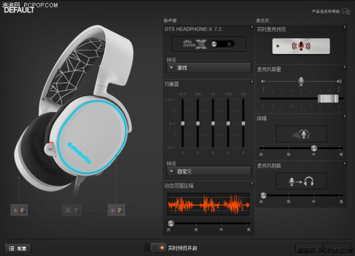Click the mic sidetone headphone icon

click(301, 182)
